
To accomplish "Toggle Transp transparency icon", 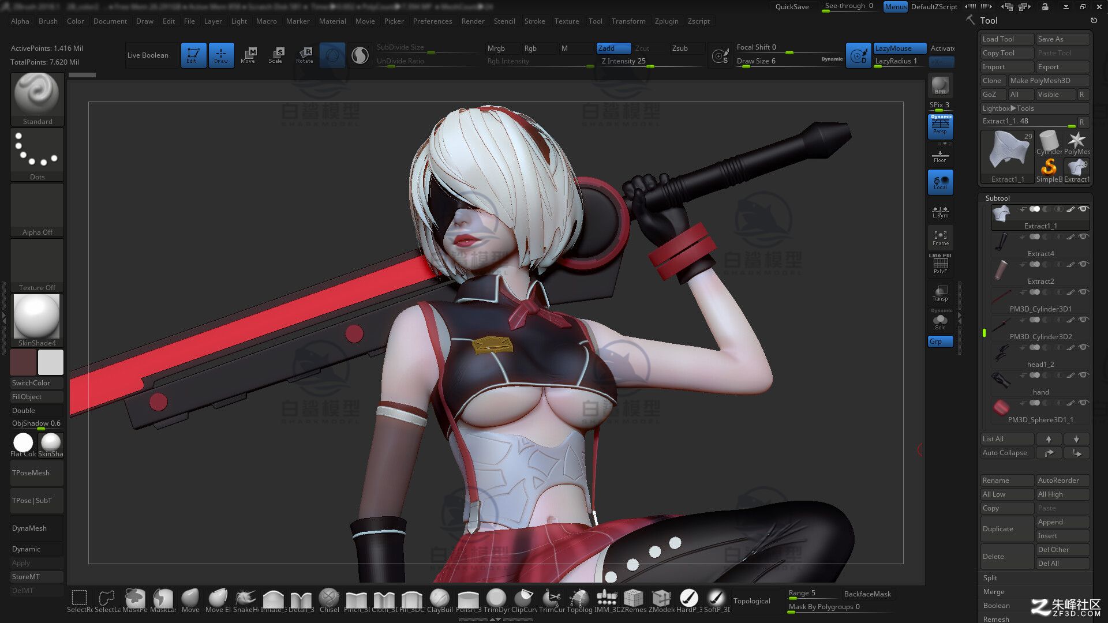I will [940, 293].
